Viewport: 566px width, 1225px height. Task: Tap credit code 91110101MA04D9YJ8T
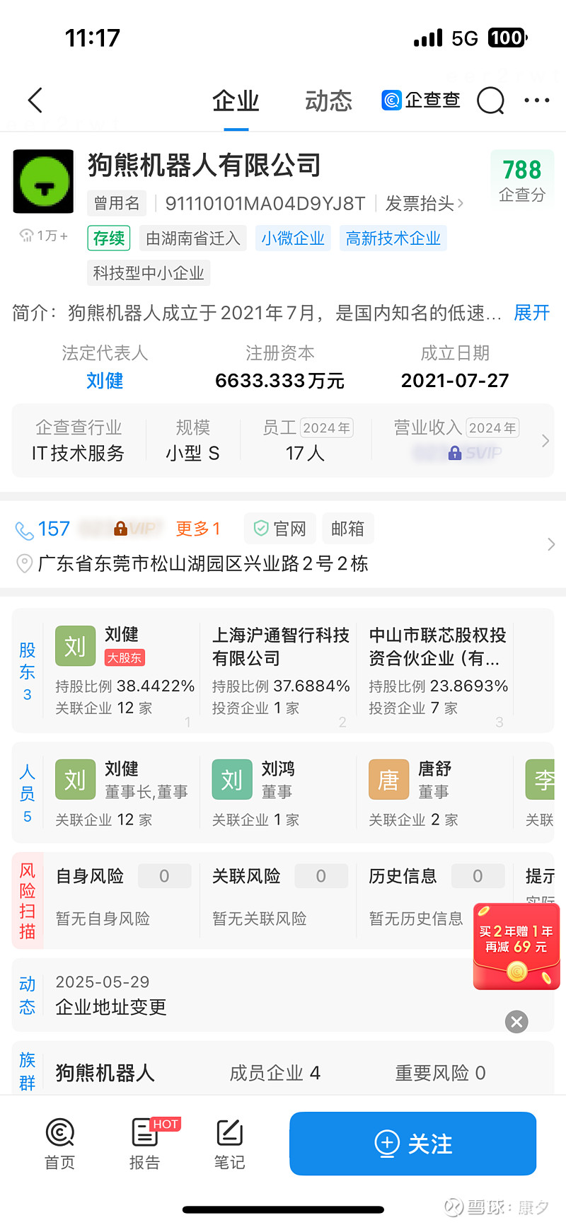(265, 204)
